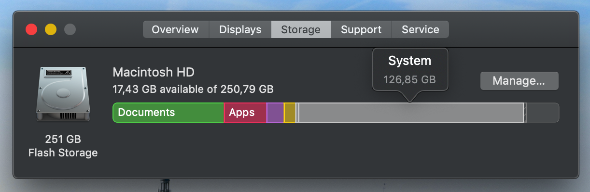
Task: Click the purple storage bar segment
Action: tap(275, 113)
